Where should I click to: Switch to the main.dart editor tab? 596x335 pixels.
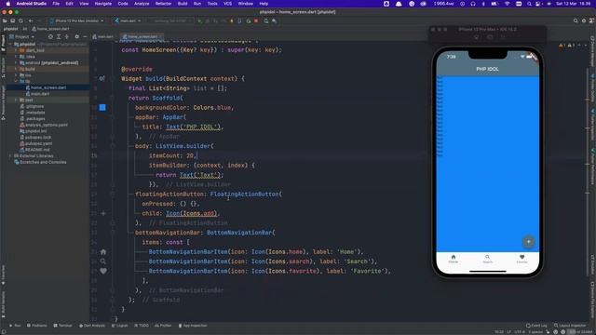(103, 37)
